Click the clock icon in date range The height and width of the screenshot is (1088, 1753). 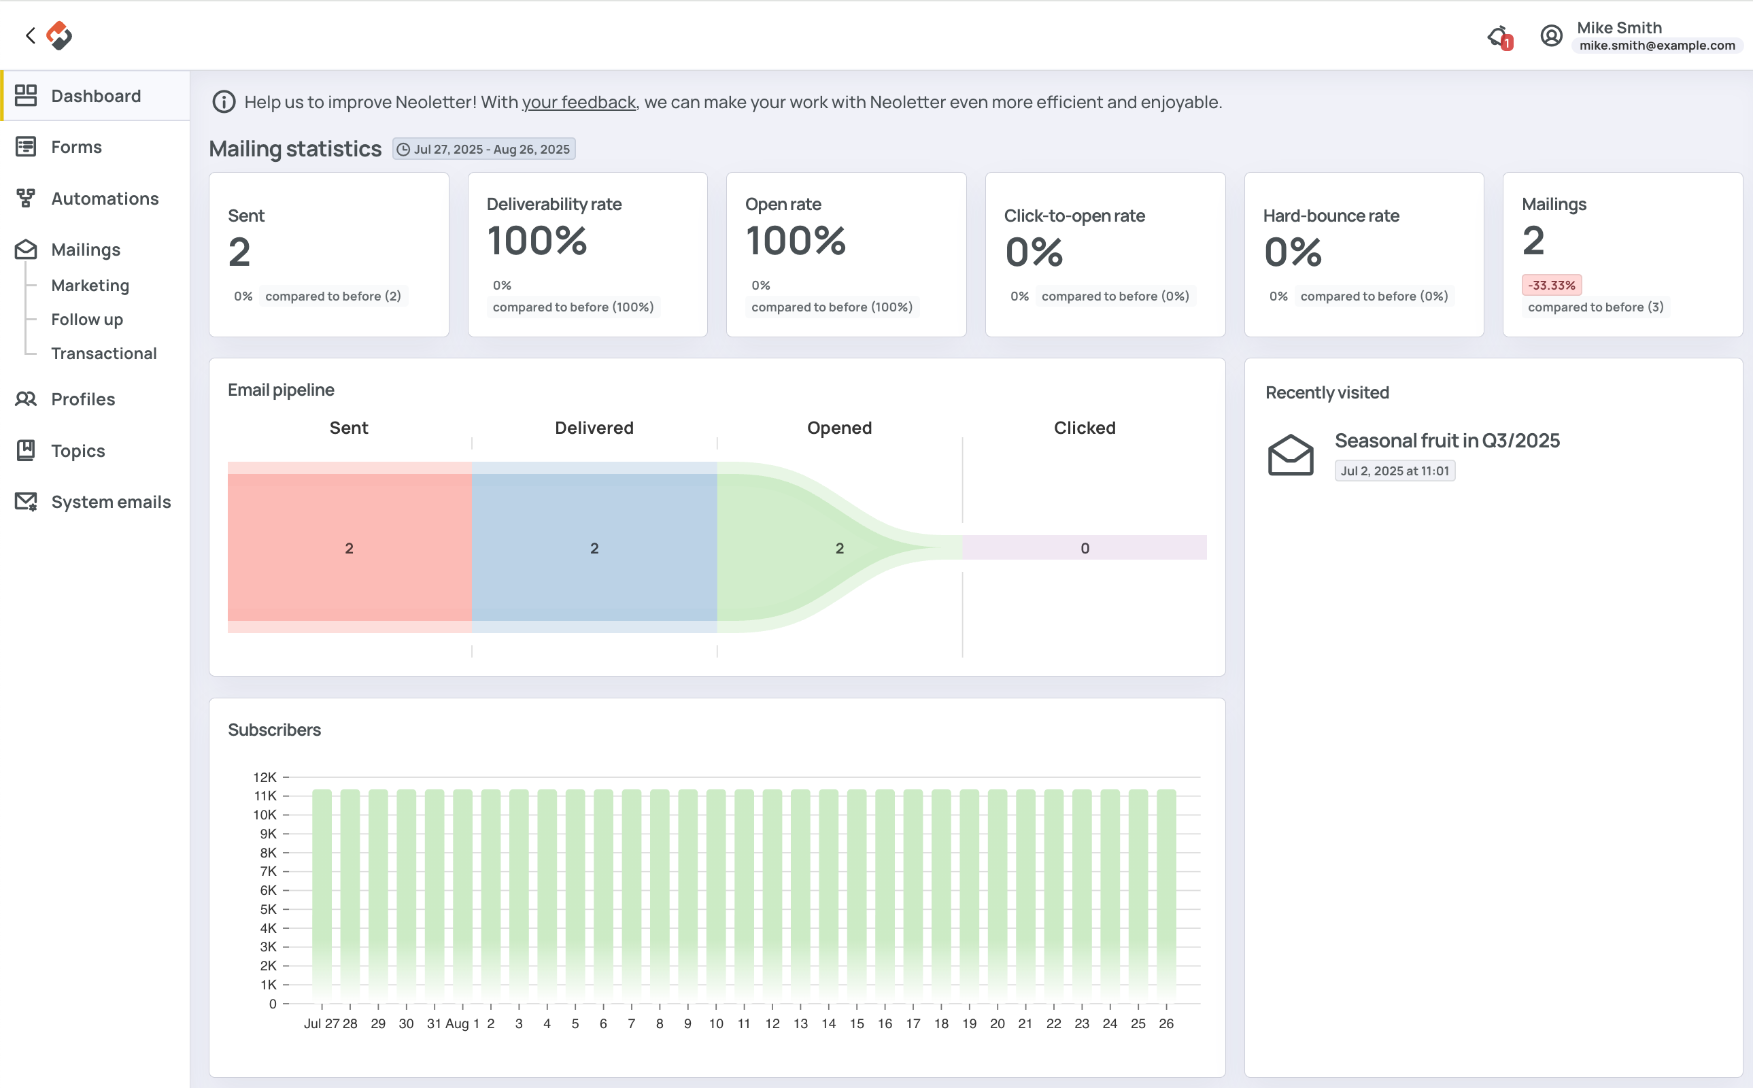pos(403,149)
